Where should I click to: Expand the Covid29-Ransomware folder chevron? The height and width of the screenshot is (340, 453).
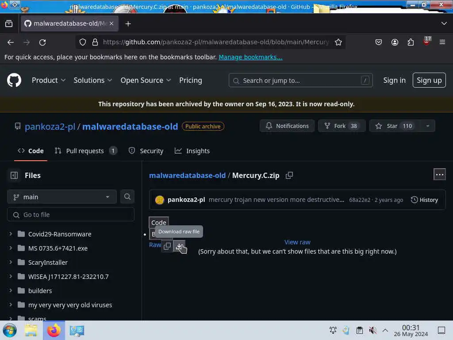(11, 234)
